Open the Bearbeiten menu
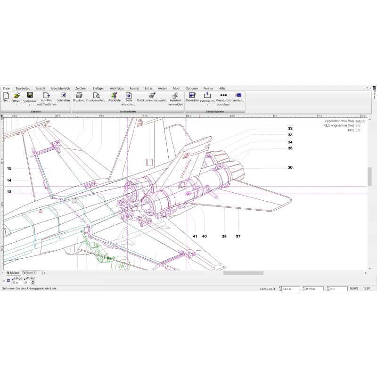The image size is (377, 377). [x=23, y=88]
